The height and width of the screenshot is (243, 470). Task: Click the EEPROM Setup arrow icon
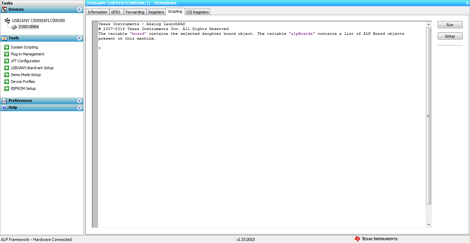pos(6,88)
